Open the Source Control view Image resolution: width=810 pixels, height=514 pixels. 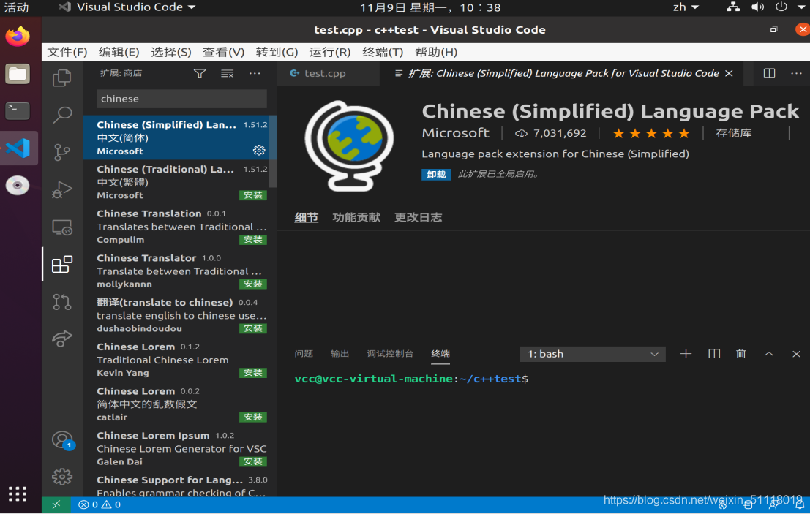click(x=62, y=152)
